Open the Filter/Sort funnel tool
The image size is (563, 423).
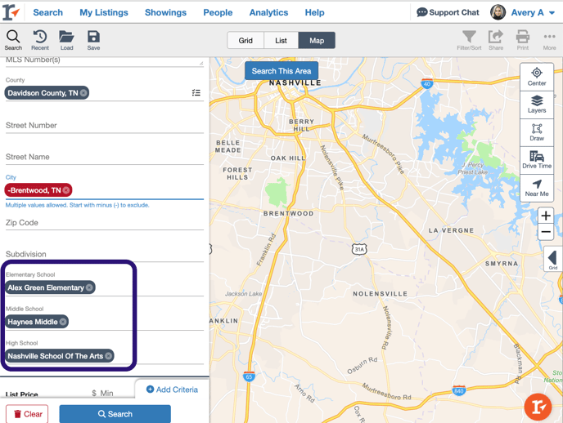click(469, 39)
